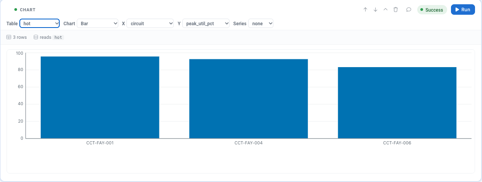The image size is (482, 182).
Task: Click the CCT-FAY-001 axis label
Action: [100, 143]
